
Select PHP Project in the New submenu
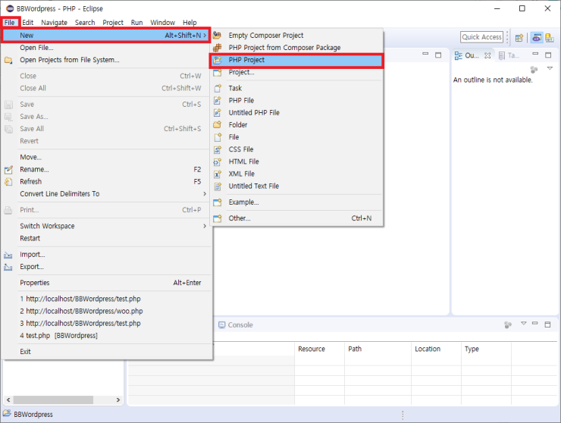click(x=296, y=60)
